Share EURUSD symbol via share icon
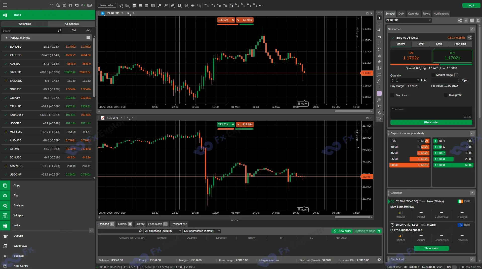Screen dimensions: 482x269 460,20
